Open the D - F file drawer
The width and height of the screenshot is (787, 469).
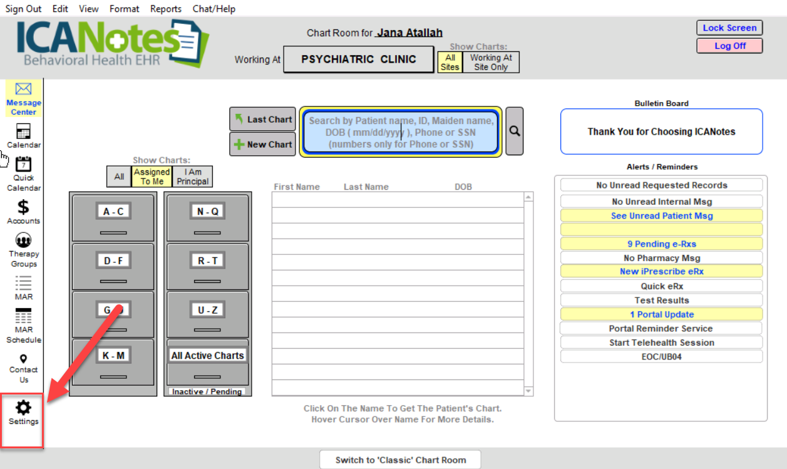click(x=113, y=267)
